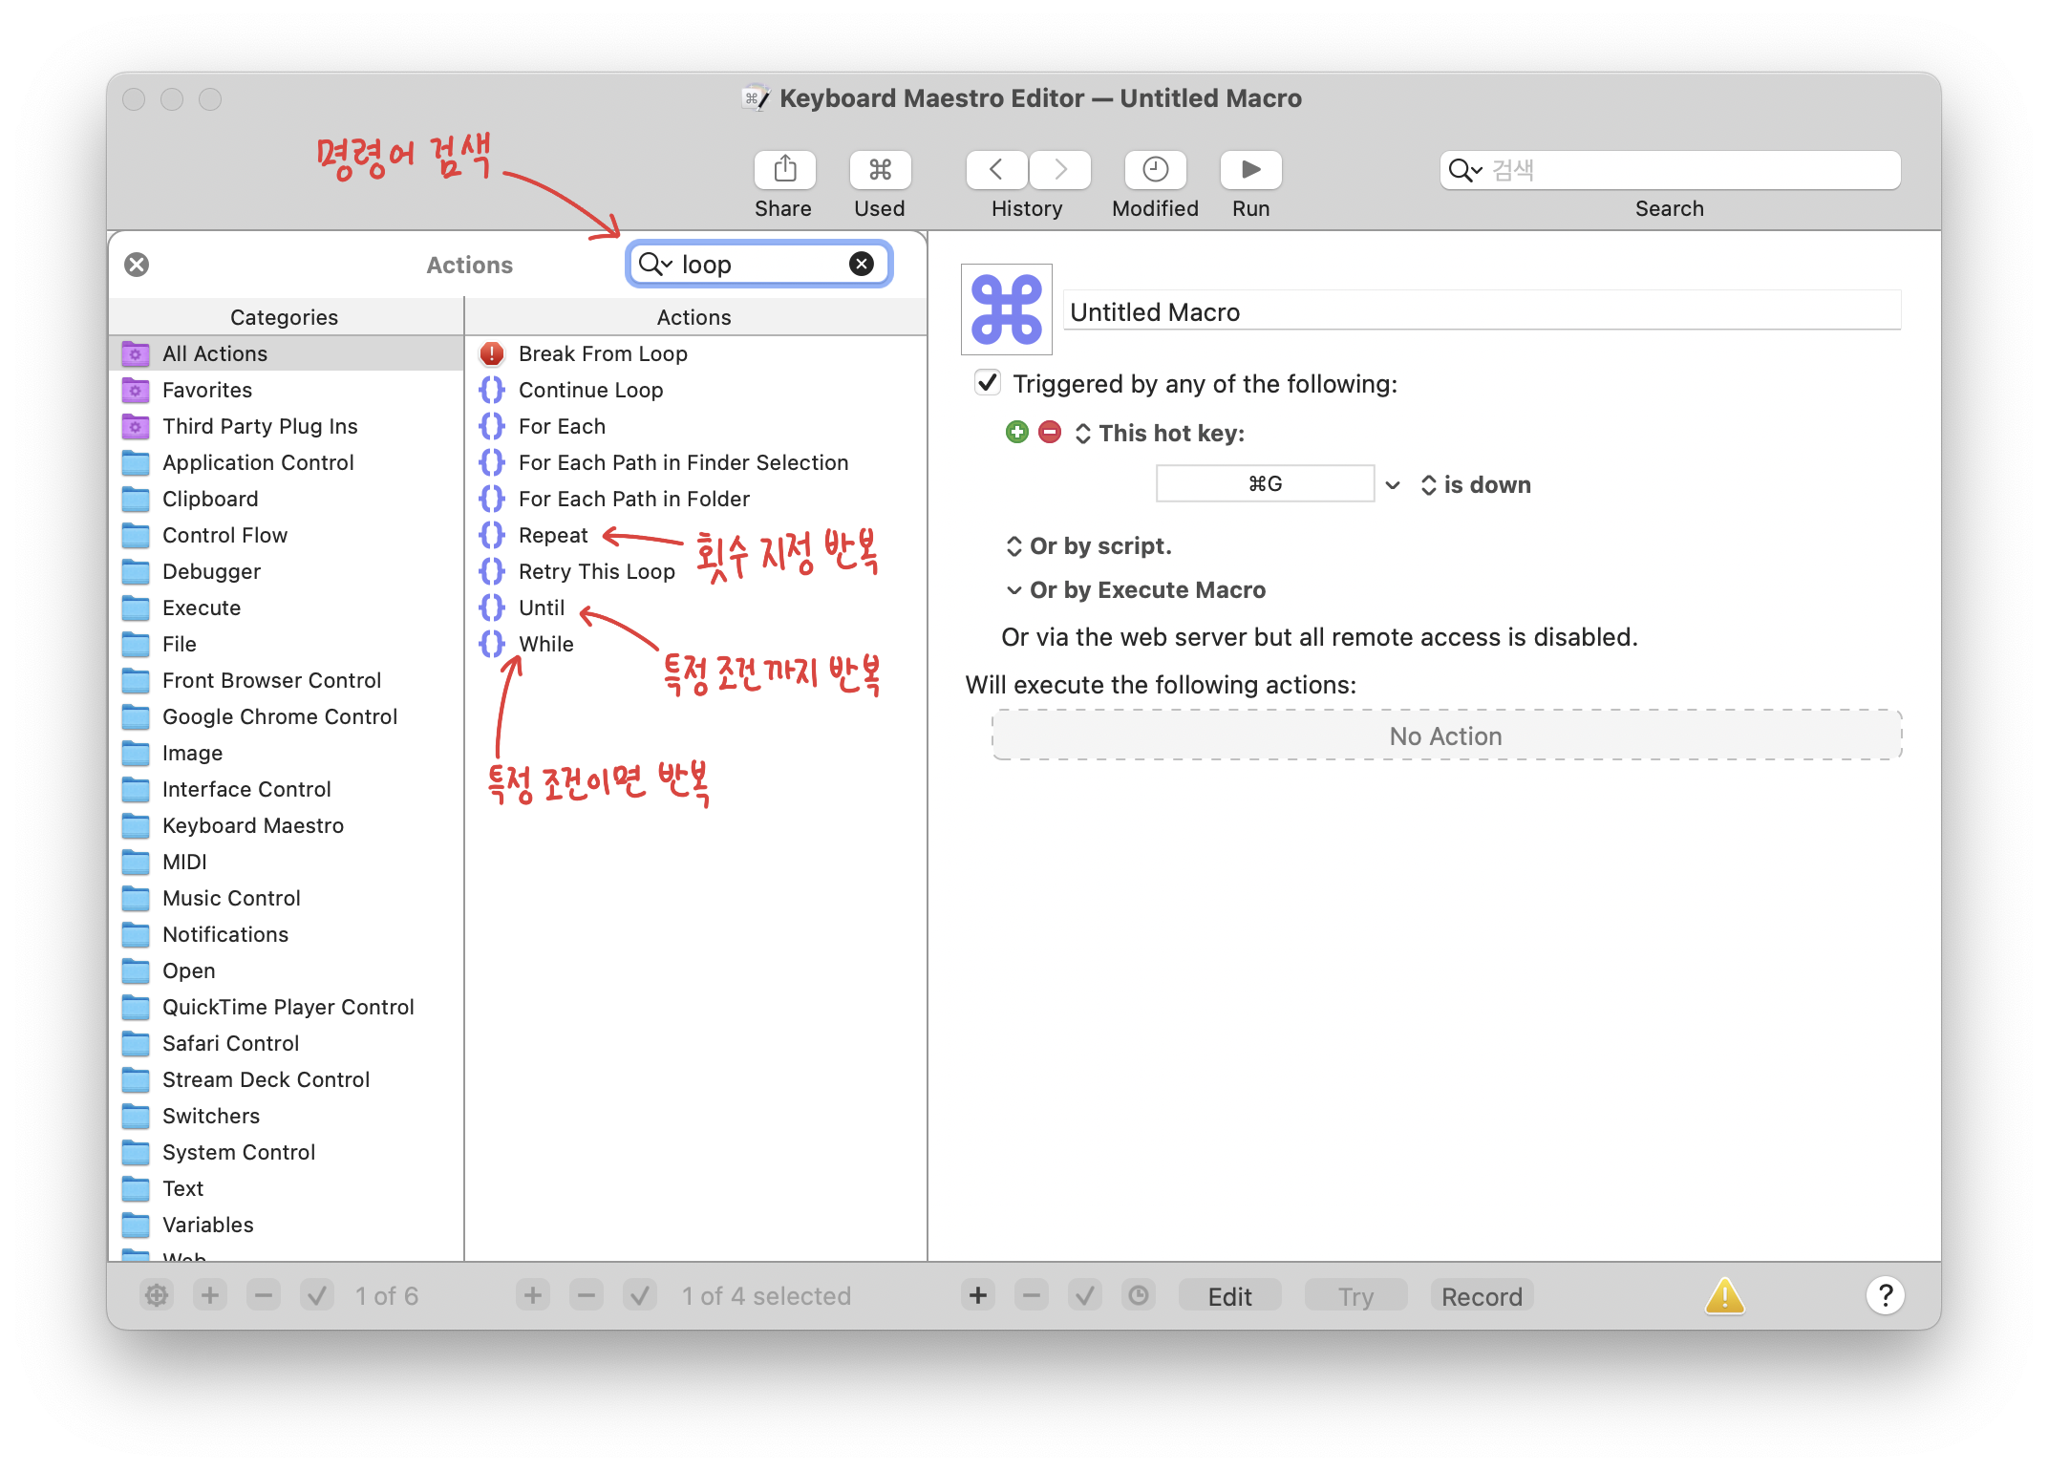Image resolution: width=2048 pixels, height=1471 pixels.
Task: Select the Application Control category
Action: click(x=287, y=462)
